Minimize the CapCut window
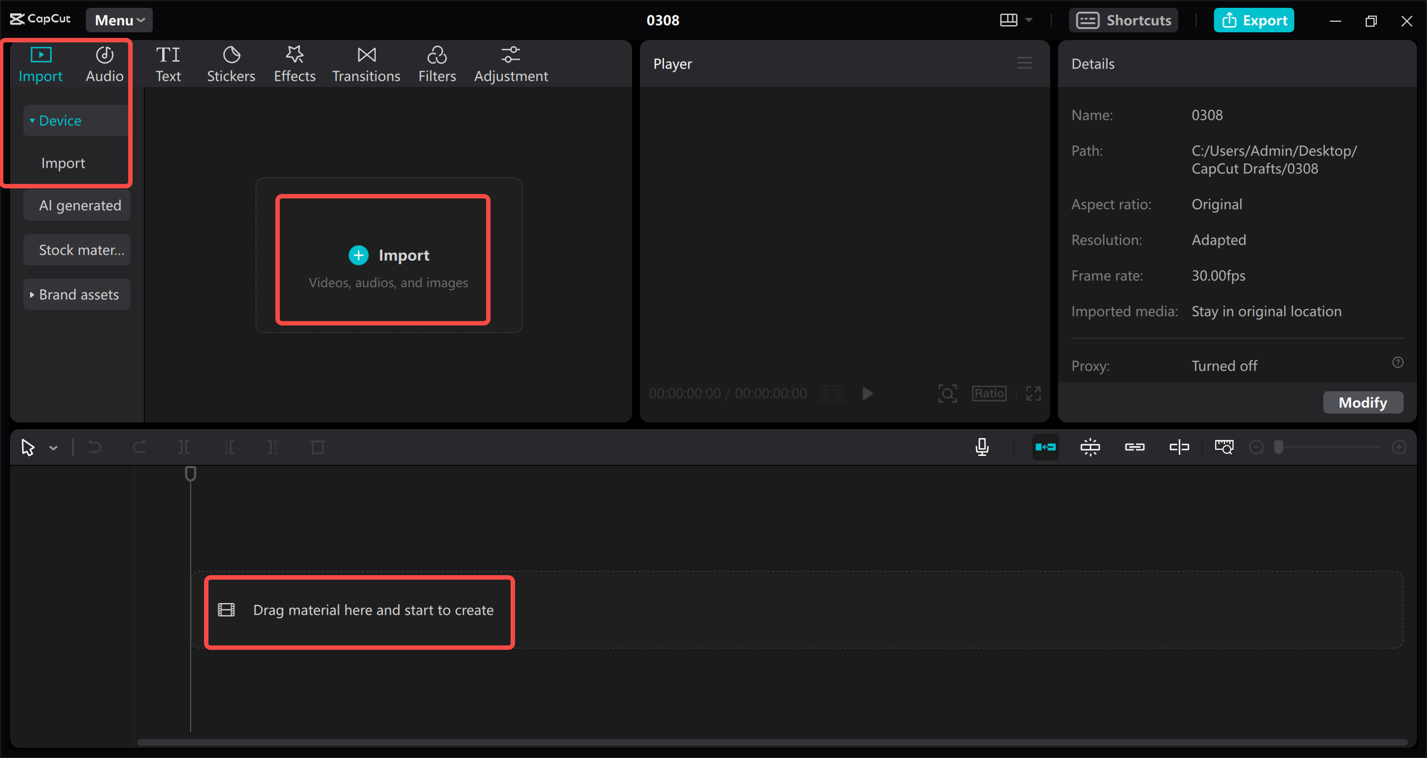 tap(1336, 21)
